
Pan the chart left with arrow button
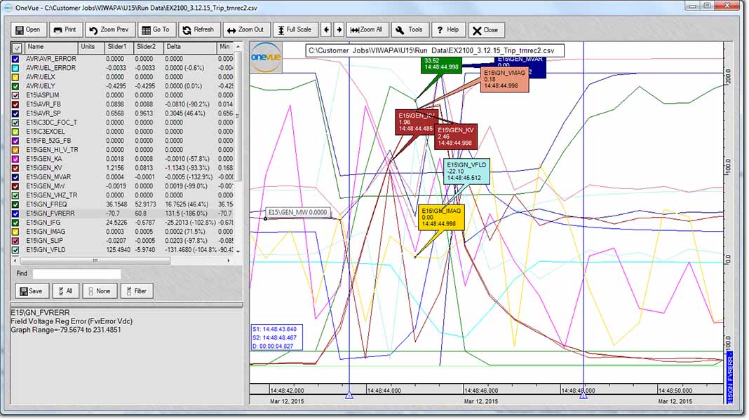point(326,30)
